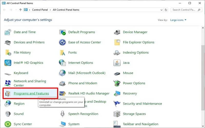Open Security and Maintenance flag icon
205x128 pixels.
point(117,104)
